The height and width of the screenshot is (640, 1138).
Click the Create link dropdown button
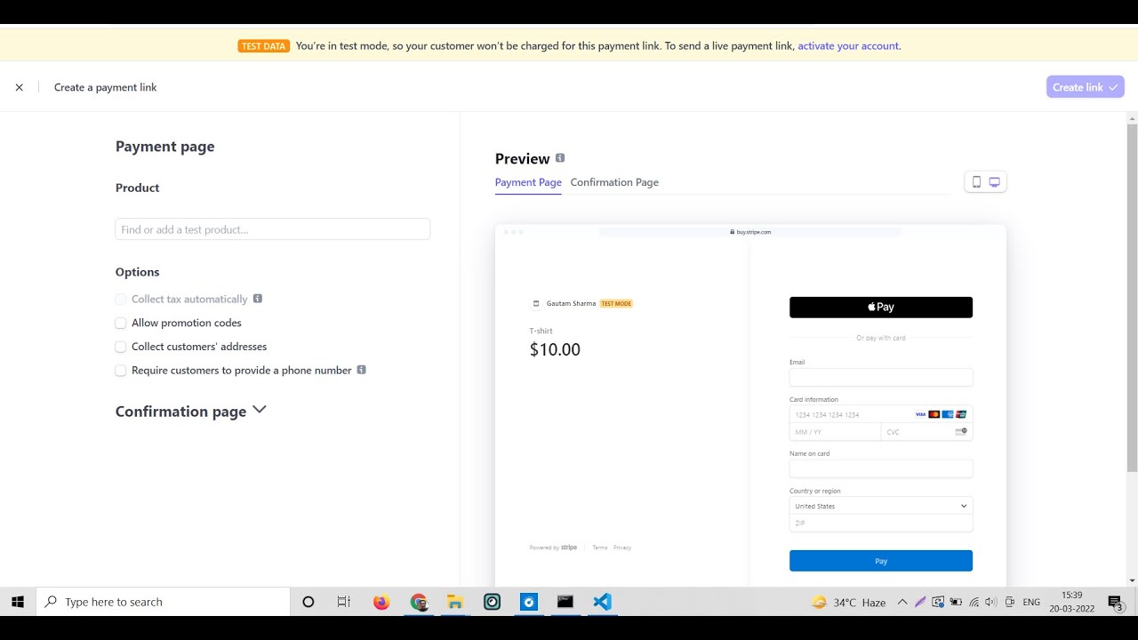[1085, 87]
